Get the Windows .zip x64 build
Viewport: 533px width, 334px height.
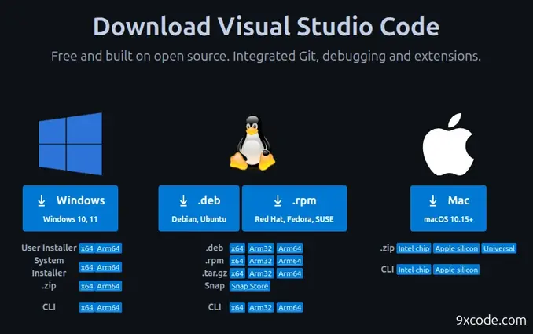coord(87,286)
